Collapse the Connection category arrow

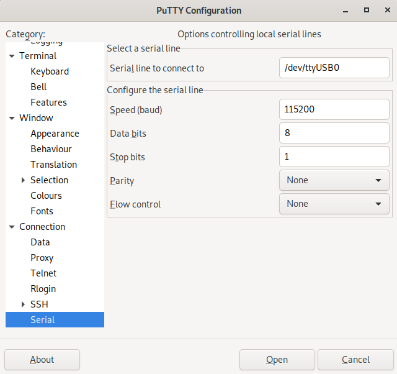point(12,227)
